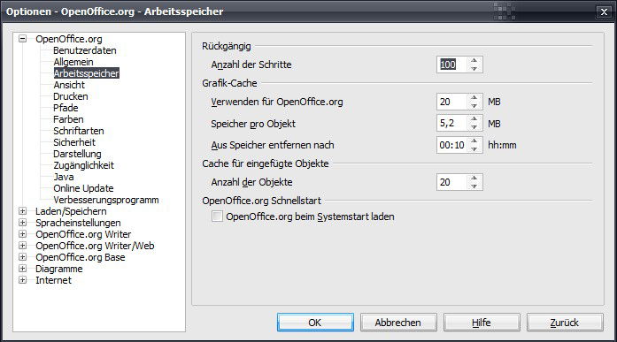Screen dimensions: 617x342
Task: Click the Abbrechen button
Action: 398,323
